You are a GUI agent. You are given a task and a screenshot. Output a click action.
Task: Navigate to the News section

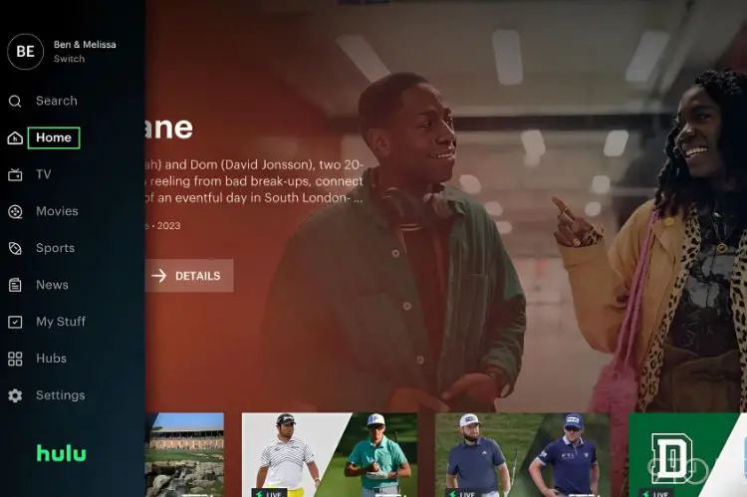(53, 285)
